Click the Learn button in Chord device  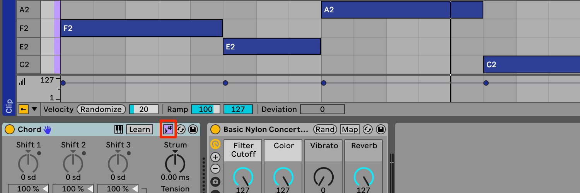point(140,129)
